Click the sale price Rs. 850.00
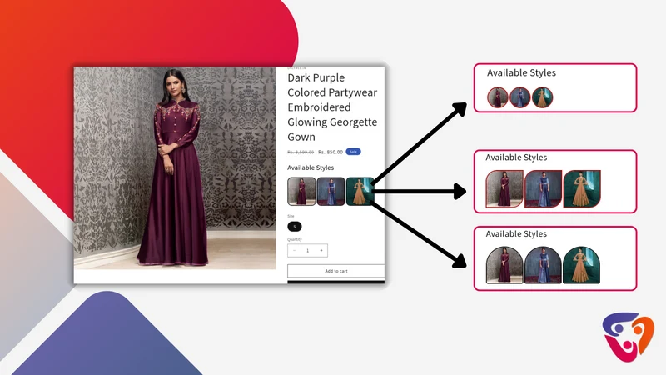 [x=331, y=152]
